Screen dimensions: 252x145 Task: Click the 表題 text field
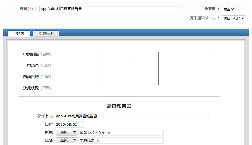tap(109, 9)
